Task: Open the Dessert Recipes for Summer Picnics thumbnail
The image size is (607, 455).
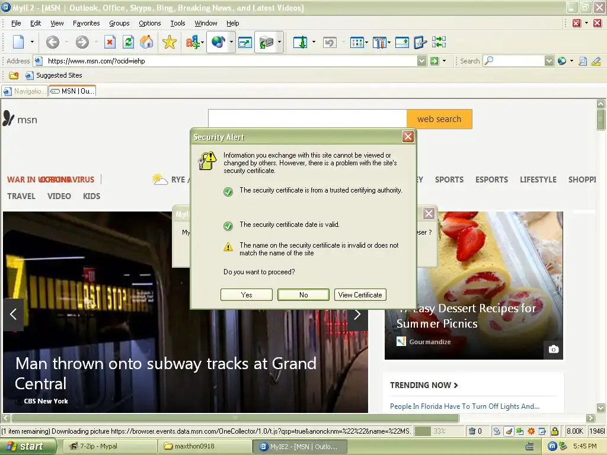Action: [474, 286]
